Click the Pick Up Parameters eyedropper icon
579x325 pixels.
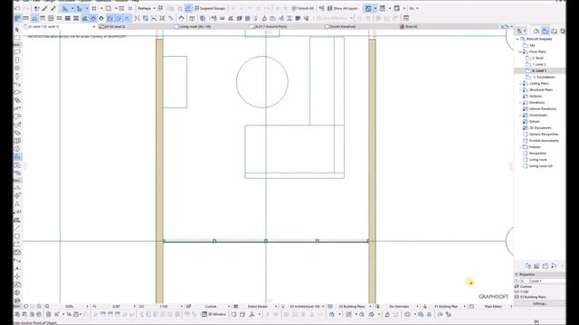(45, 8)
